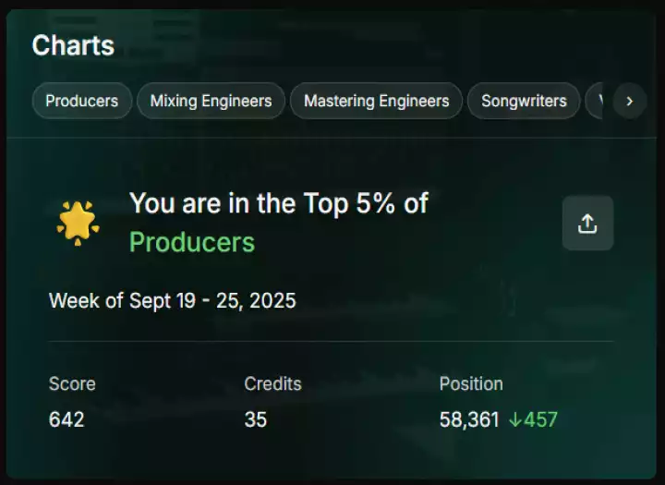Click the Credits label
The width and height of the screenshot is (665, 485).
[x=272, y=383]
